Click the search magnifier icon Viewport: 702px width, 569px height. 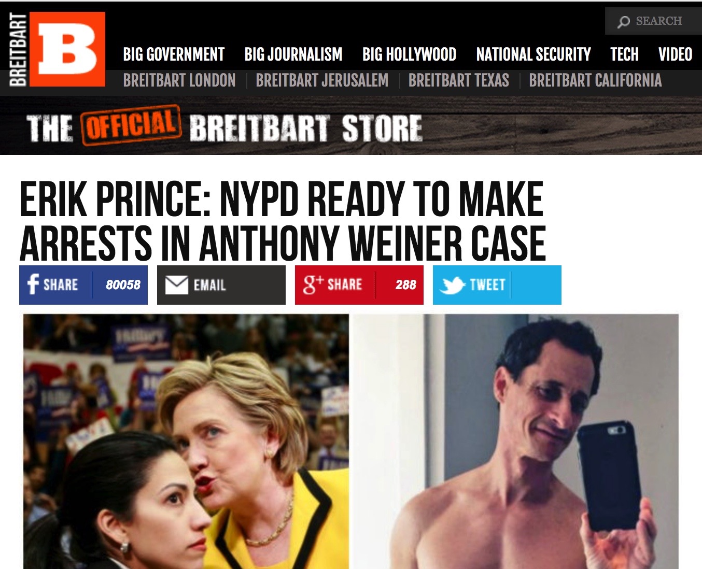[x=624, y=21]
